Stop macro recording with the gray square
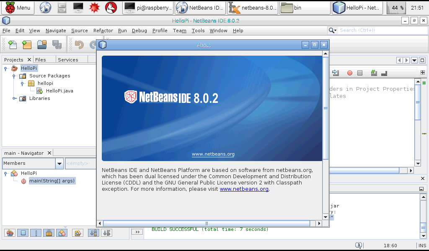The width and height of the screenshot is (429, 251). pyautogui.click(x=360, y=73)
